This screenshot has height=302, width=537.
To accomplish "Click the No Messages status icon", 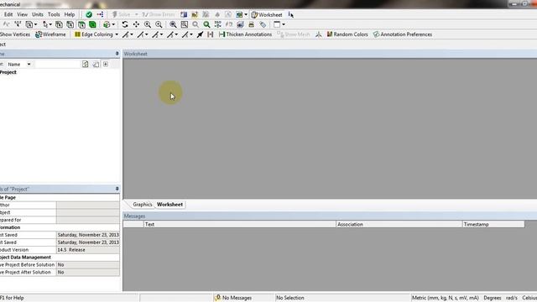I will click(x=217, y=298).
